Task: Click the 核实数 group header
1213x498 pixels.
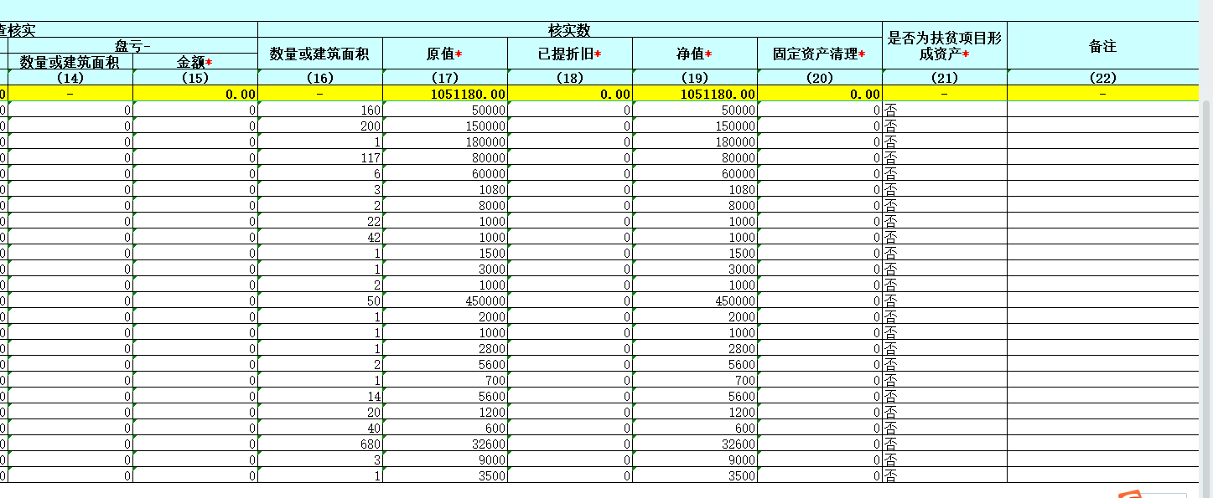Action: coord(570,29)
